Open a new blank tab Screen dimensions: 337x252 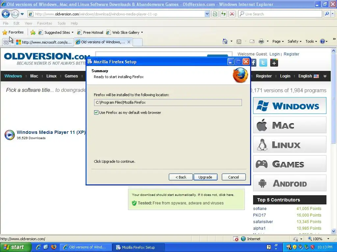tap(138, 42)
